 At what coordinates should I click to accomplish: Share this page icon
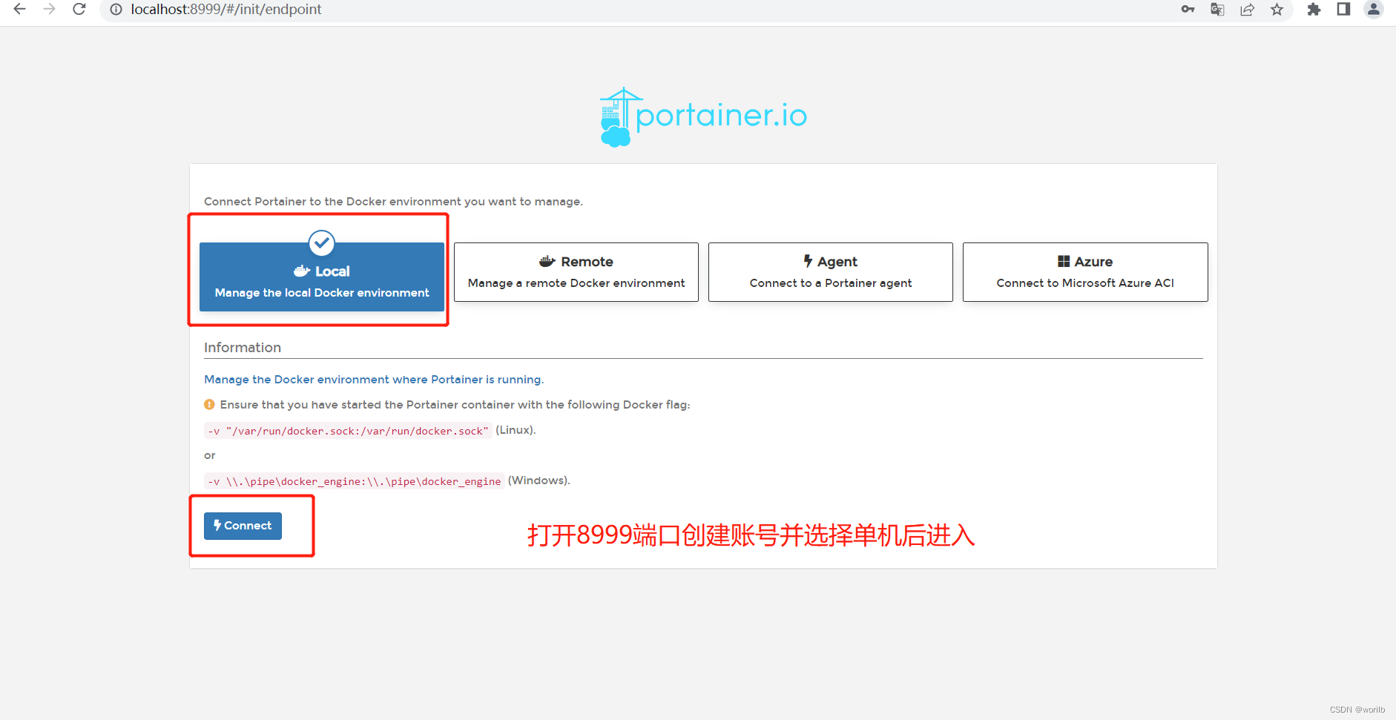point(1247,10)
